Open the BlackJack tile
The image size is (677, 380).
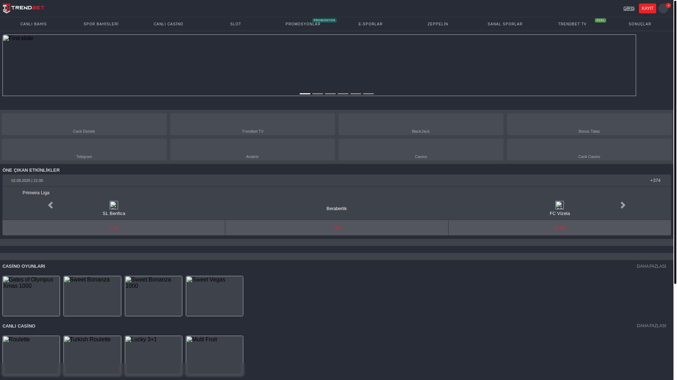[421, 124]
